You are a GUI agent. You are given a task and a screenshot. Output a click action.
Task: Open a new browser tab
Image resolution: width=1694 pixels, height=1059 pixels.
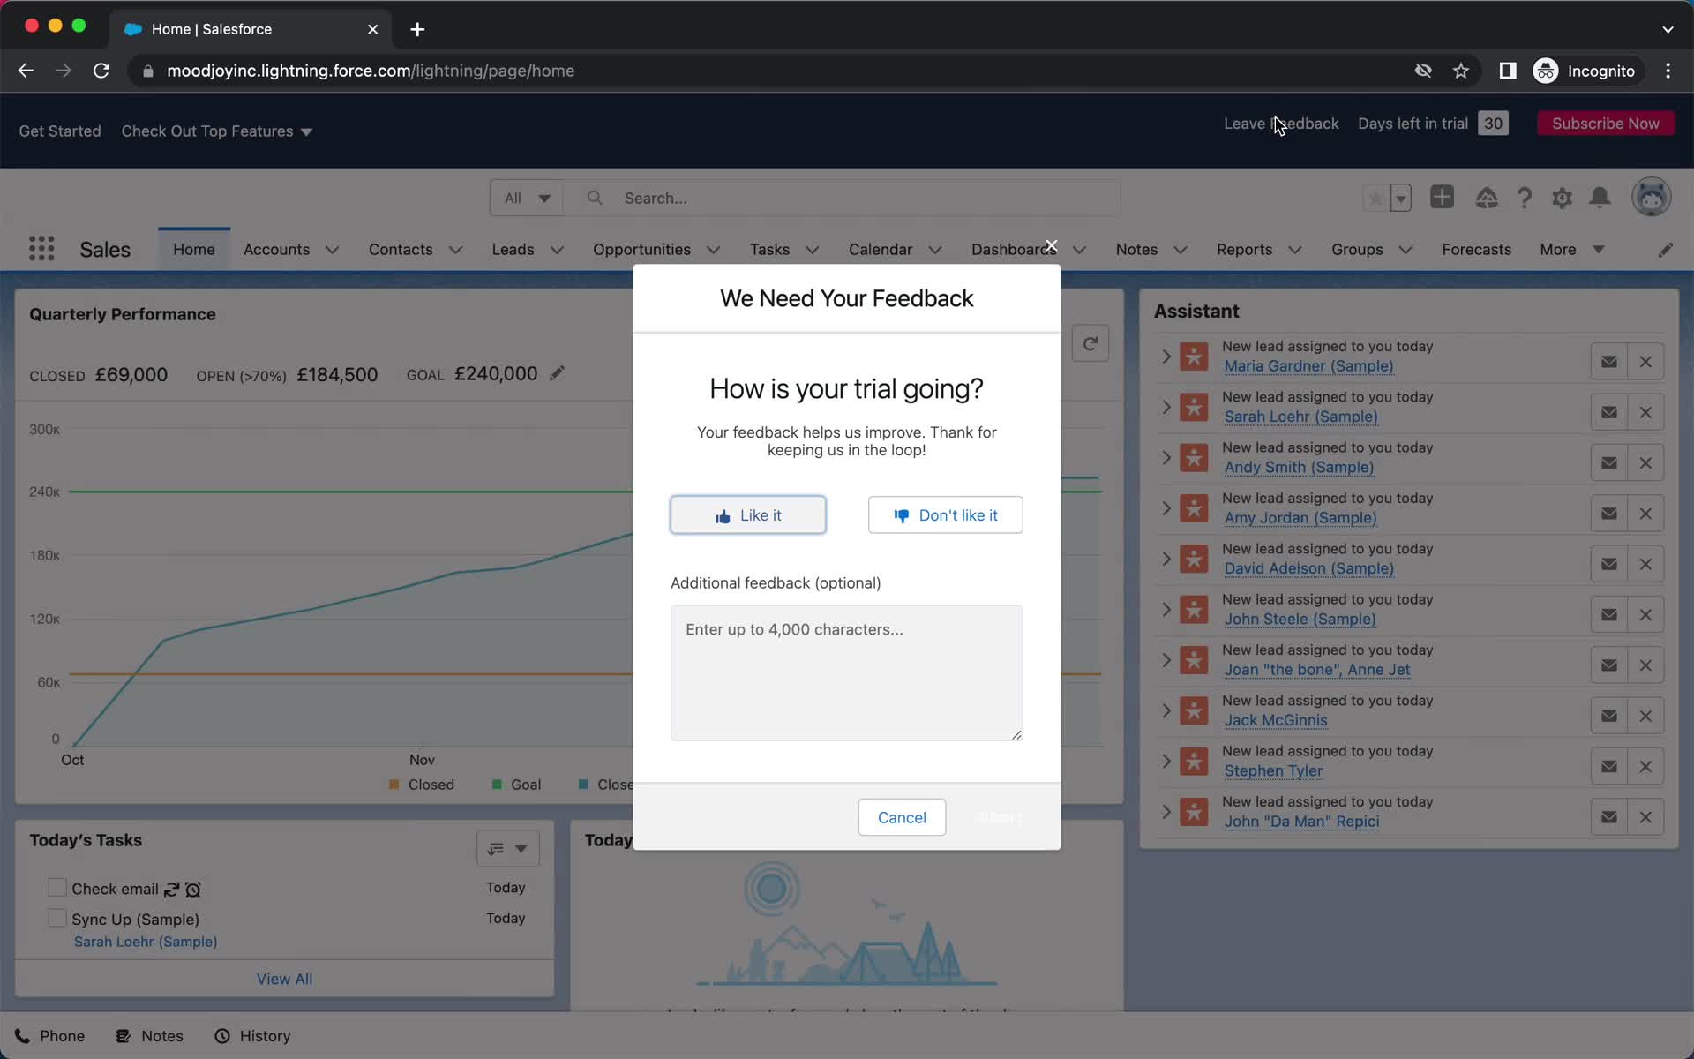[x=417, y=29]
